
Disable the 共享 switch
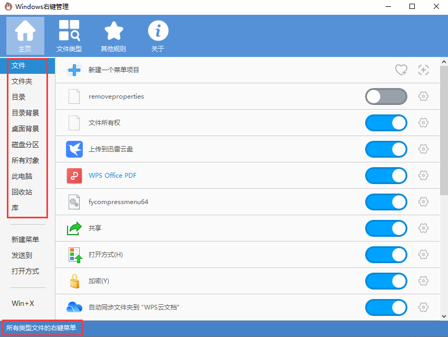point(386,228)
